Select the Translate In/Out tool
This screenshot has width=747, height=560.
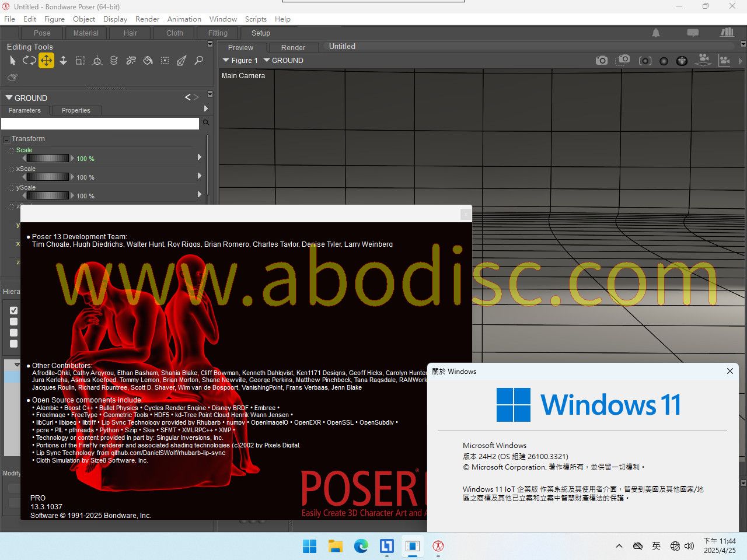point(63,60)
